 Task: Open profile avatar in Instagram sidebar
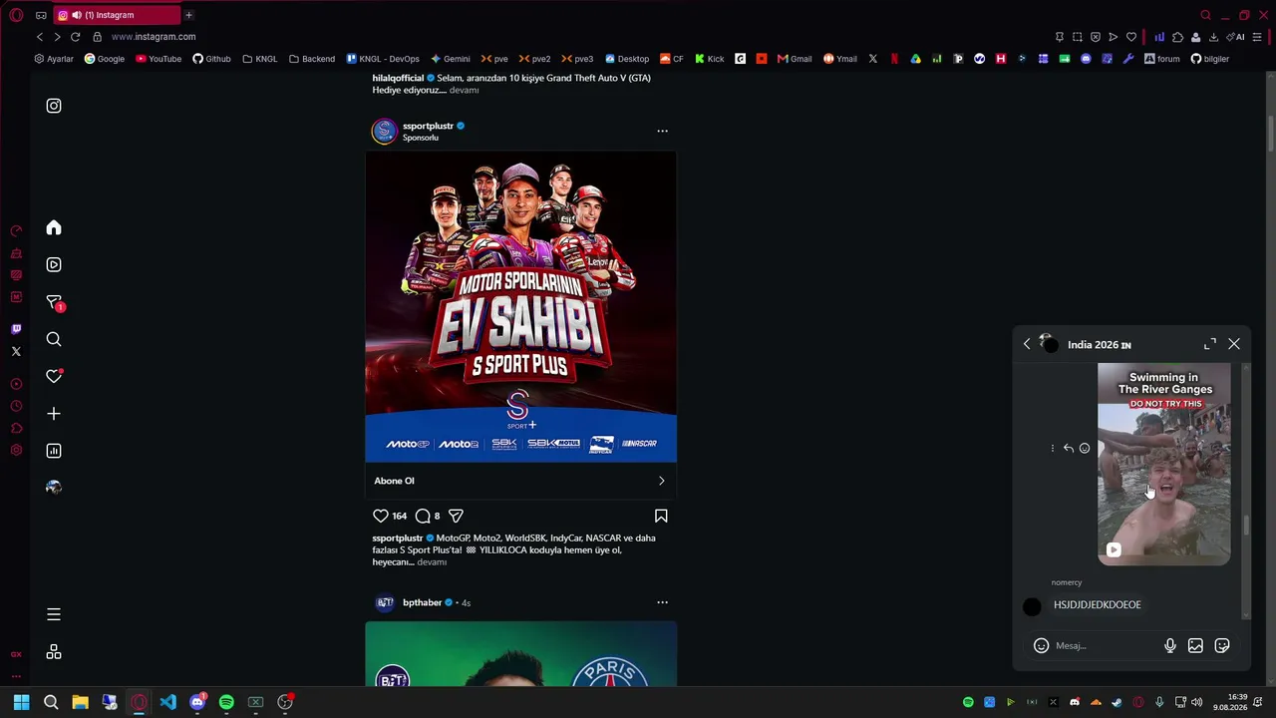point(54,488)
